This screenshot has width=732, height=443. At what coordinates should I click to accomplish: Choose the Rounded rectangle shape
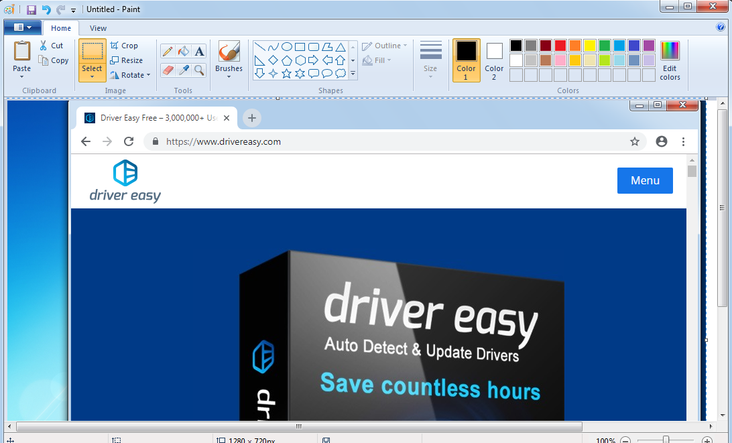(314, 47)
